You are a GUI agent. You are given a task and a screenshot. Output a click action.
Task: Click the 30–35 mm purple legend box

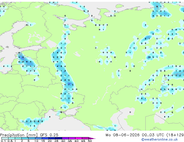(65, 138)
